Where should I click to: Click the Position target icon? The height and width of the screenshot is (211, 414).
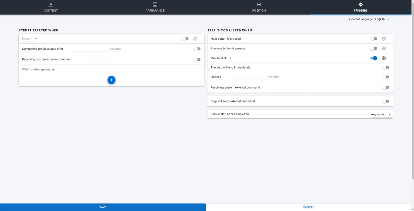[x=259, y=5]
